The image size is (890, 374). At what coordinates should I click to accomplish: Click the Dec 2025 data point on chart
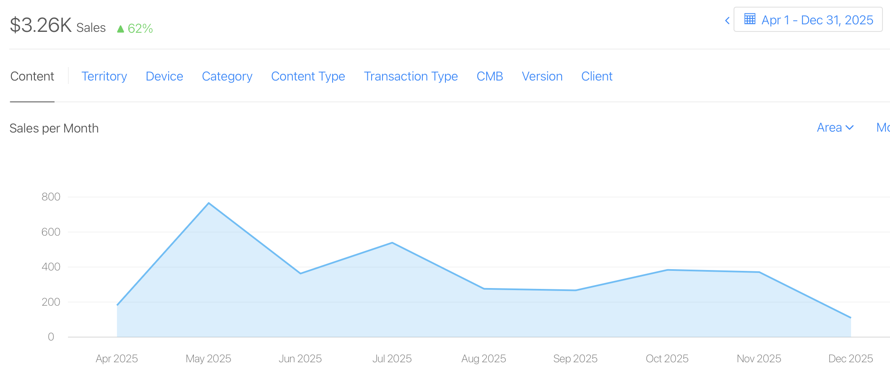point(850,317)
